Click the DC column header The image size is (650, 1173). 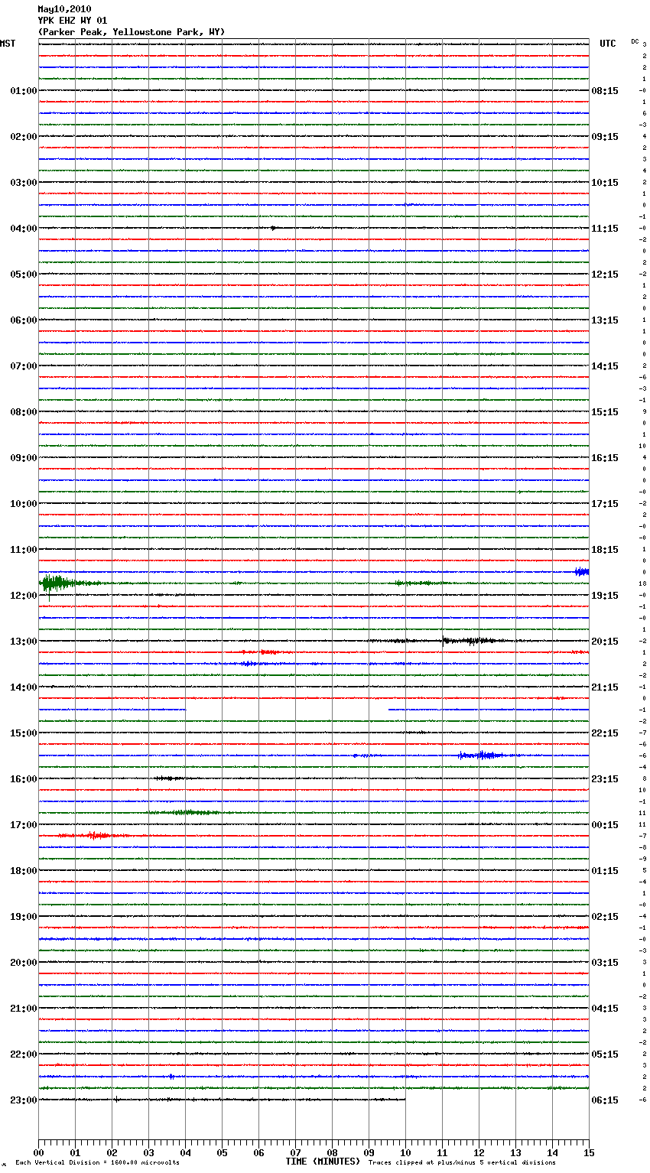[x=635, y=41]
